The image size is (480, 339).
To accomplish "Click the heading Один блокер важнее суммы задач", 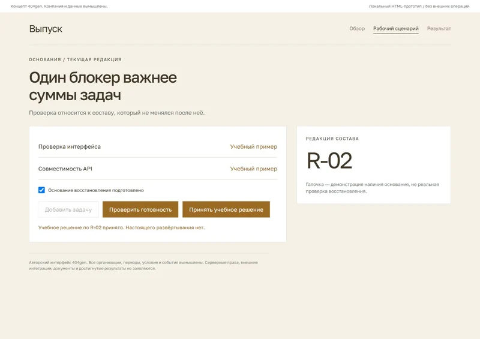I will pyautogui.click(x=103, y=86).
